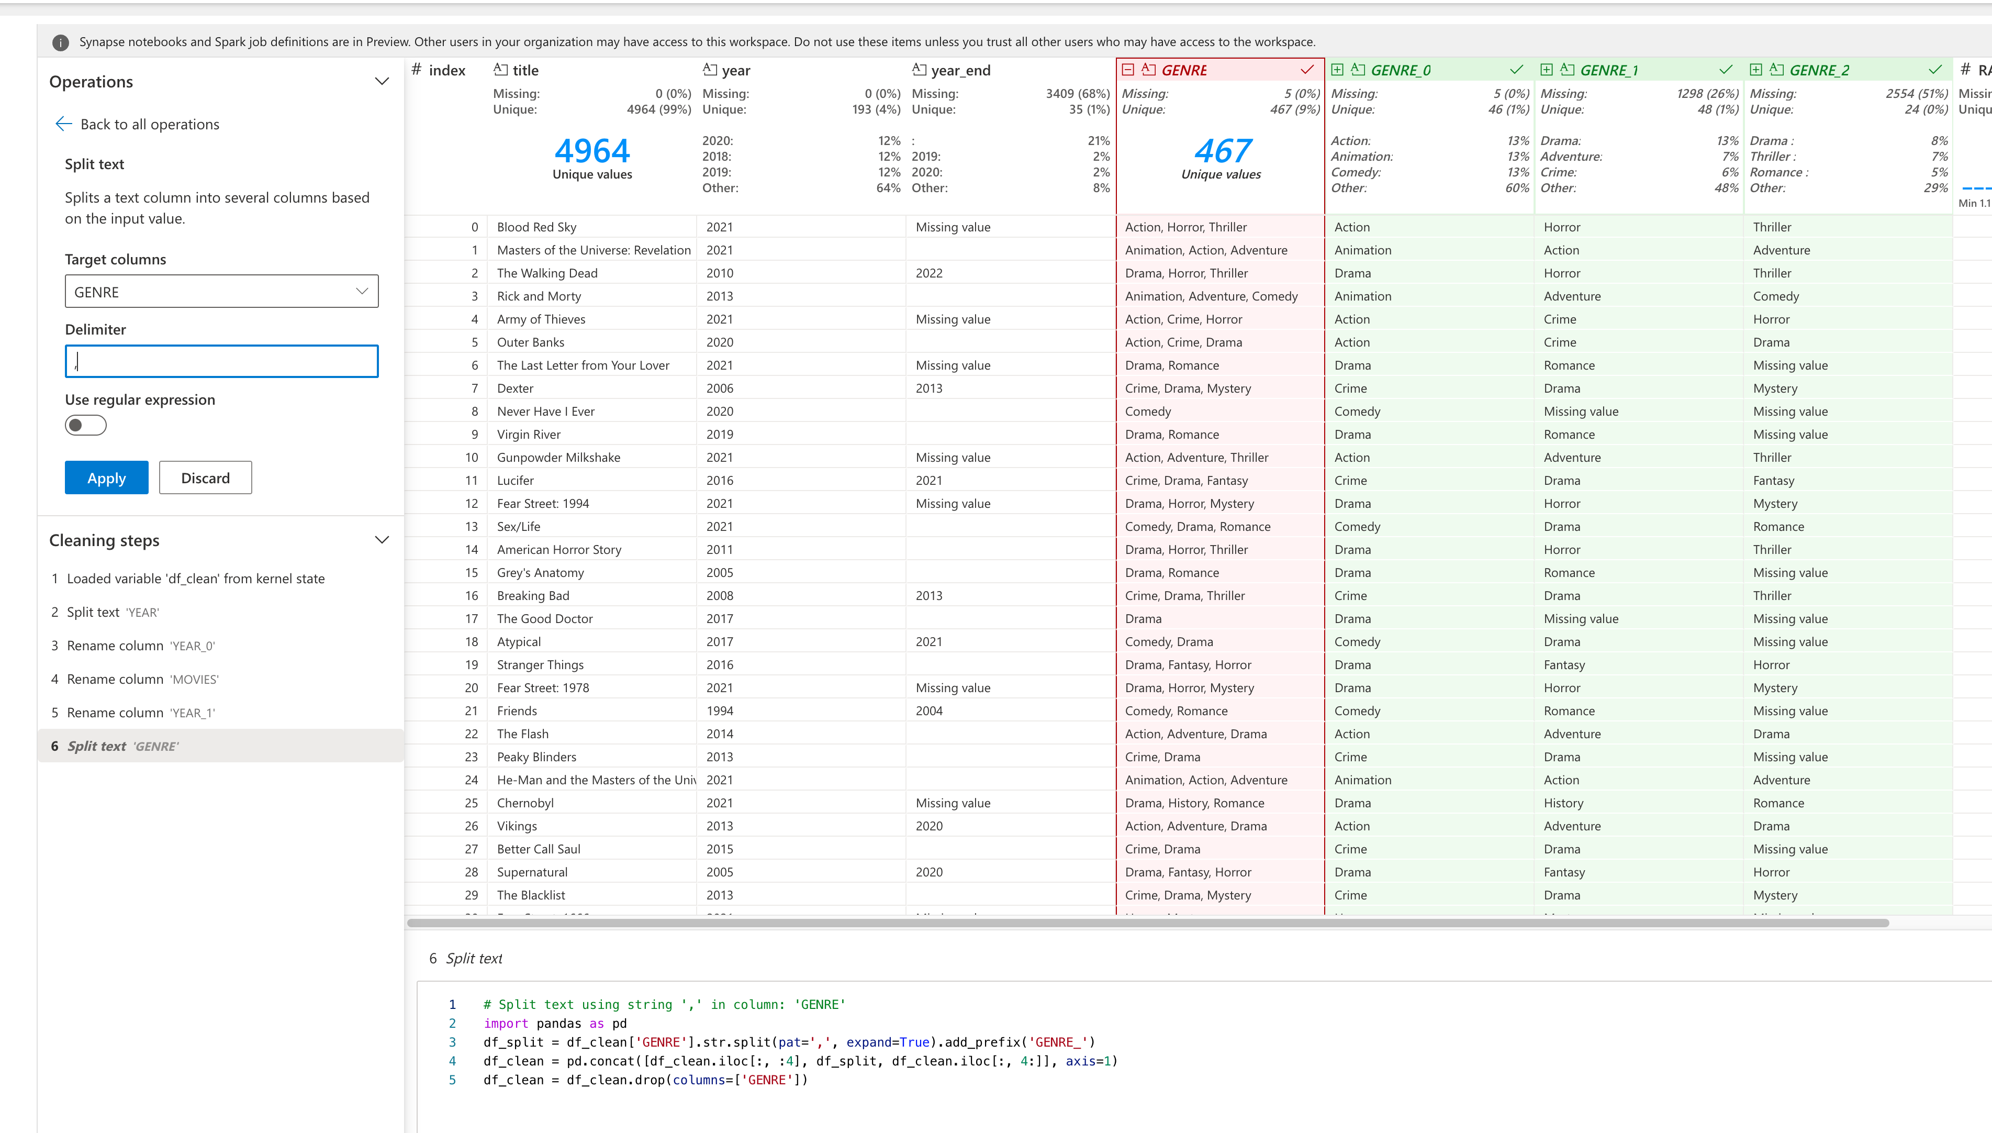This screenshot has width=1992, height=1133.
Task: Click the Discard button
Action: (x=205, y=478)
